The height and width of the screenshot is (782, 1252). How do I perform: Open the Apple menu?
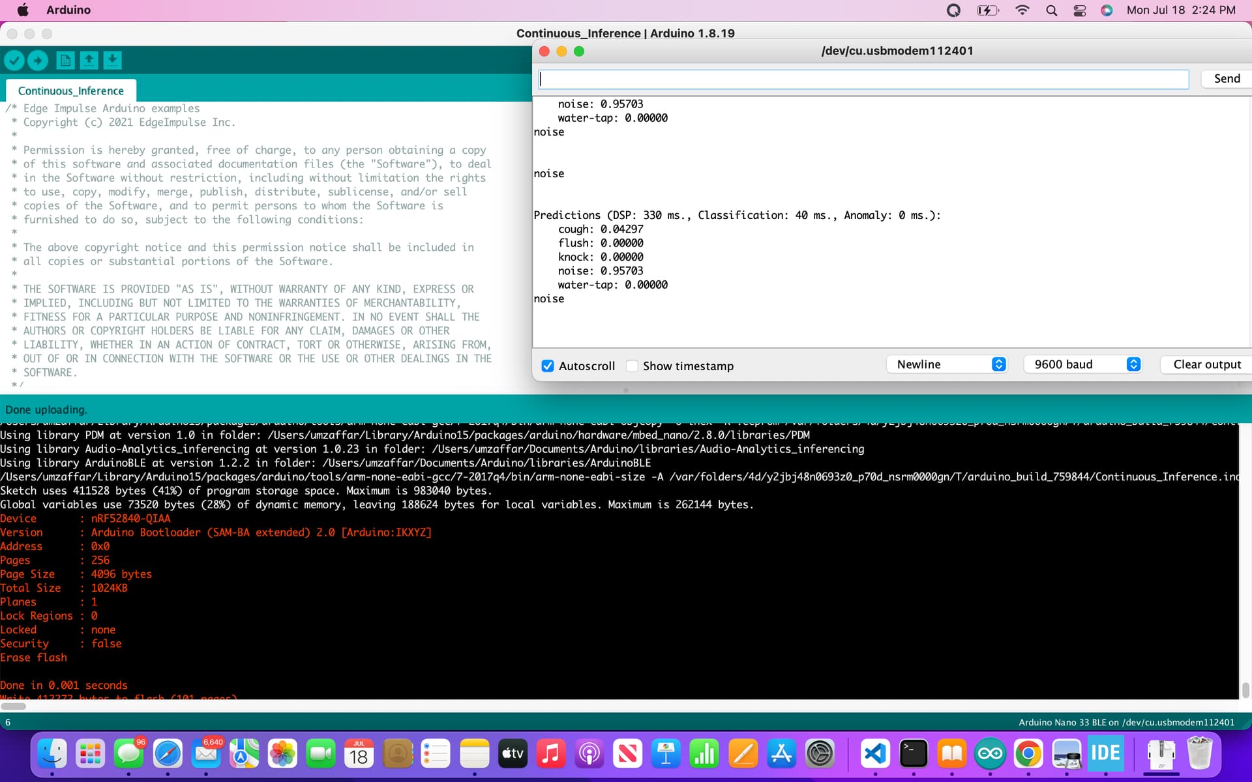coord(23,10)
